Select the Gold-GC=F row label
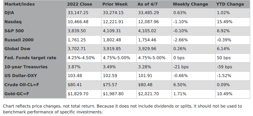This screenshot has height=116, width=253. coord(17,94)
